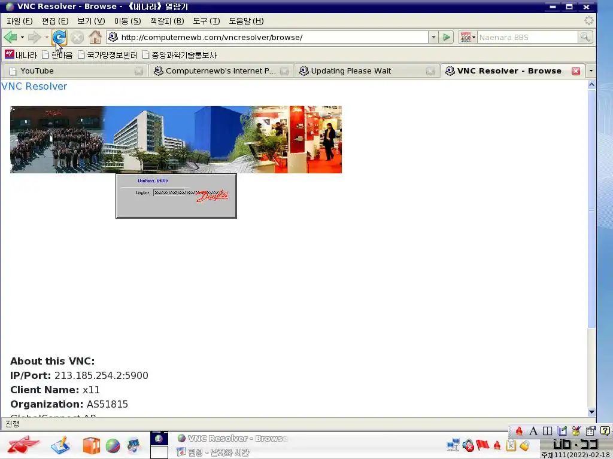
Task: Click the green Go arrow beside address bar
Action: pyautogui.click(x=446, y=38)
